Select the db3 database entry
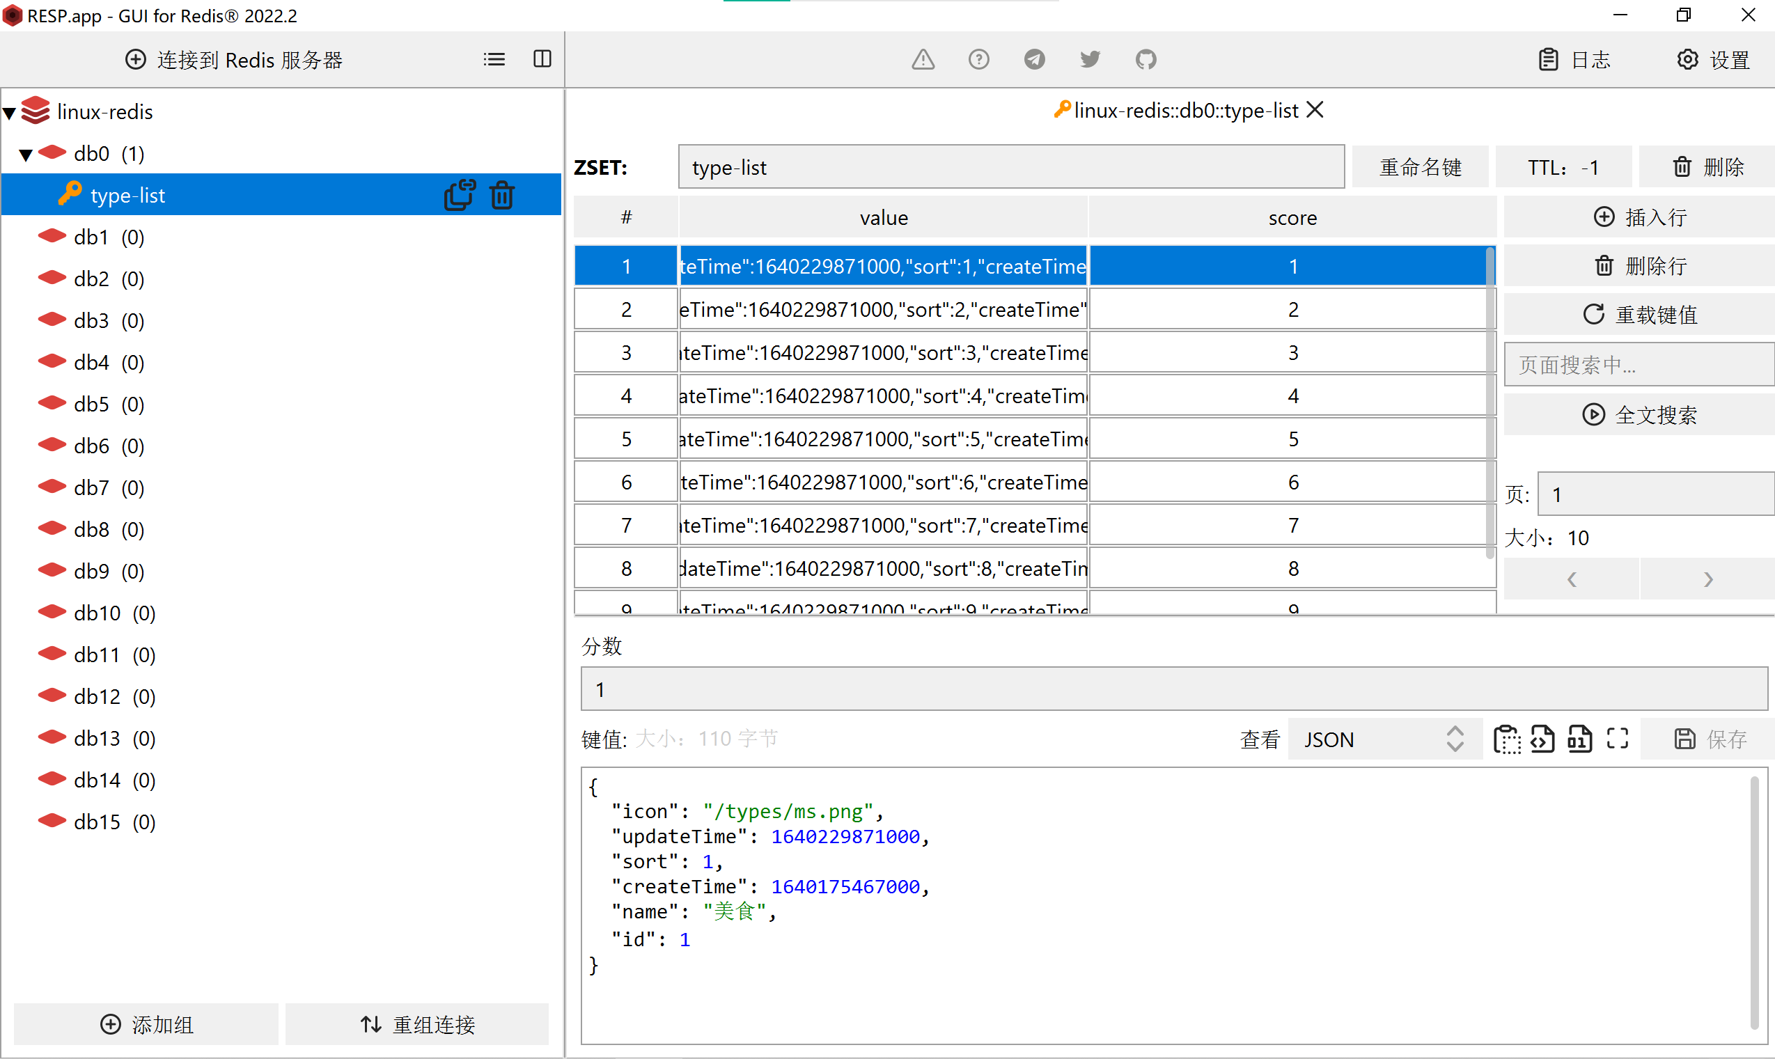 click(x=92, y=320)
